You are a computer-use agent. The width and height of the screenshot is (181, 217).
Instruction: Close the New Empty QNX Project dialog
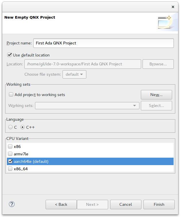tap(173, 7)
